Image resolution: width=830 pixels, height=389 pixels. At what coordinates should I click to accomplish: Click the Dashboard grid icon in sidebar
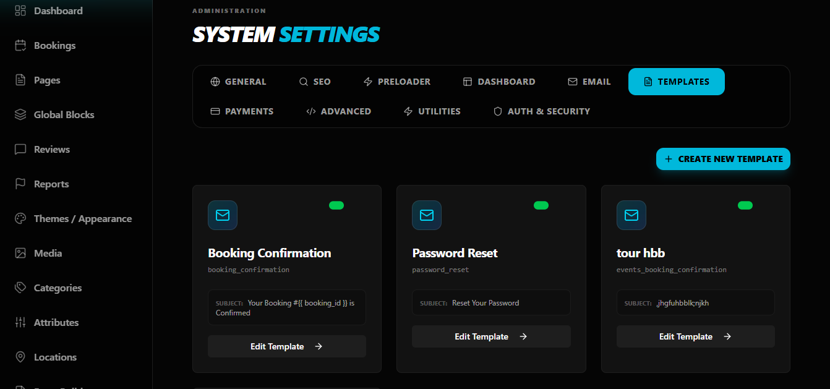(x=20, y=11)
